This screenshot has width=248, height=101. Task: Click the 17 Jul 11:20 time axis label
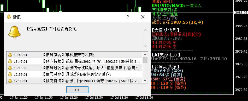19,98
